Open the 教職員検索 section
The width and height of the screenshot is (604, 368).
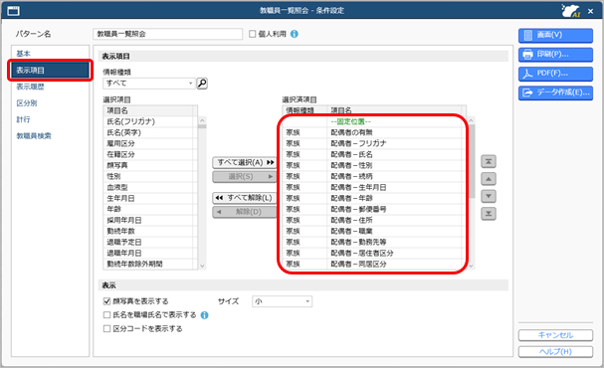pyautogui.click(x=34, y=136)
